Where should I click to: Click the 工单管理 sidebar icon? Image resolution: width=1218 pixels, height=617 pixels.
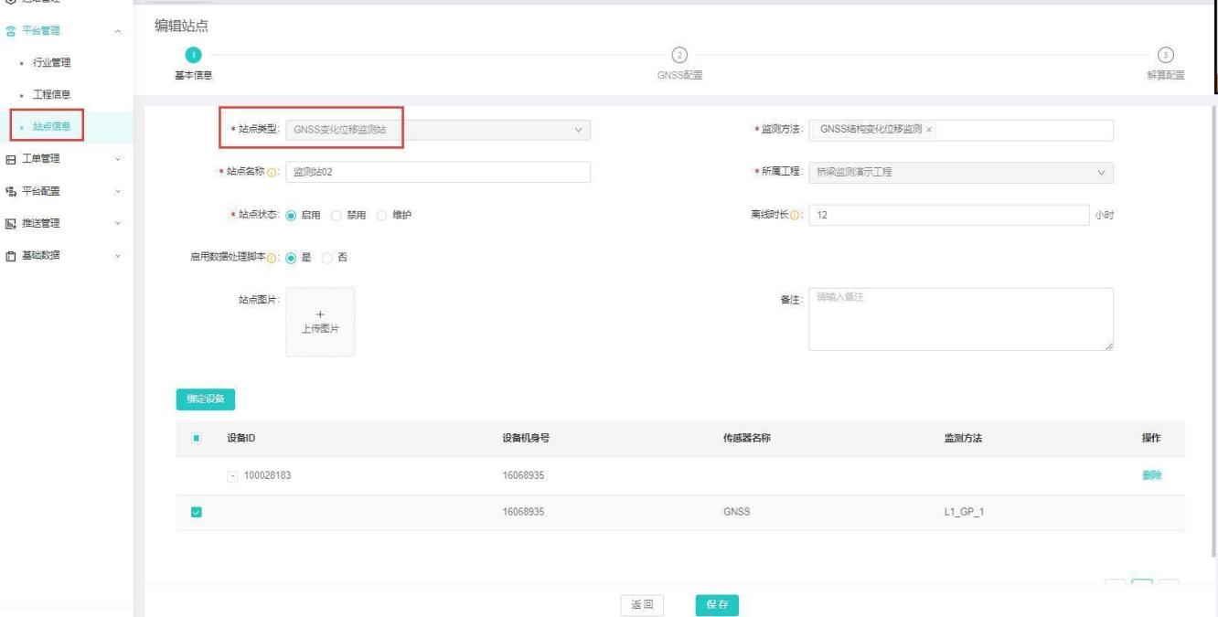(x=9, y=159)
